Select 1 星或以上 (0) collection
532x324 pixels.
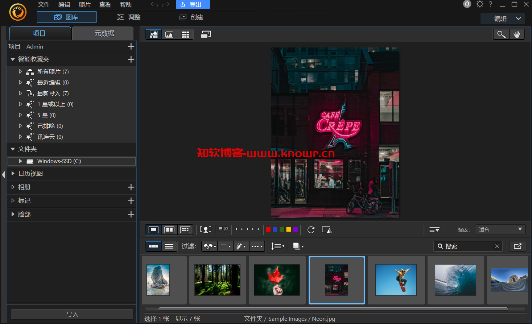point(55,104)
